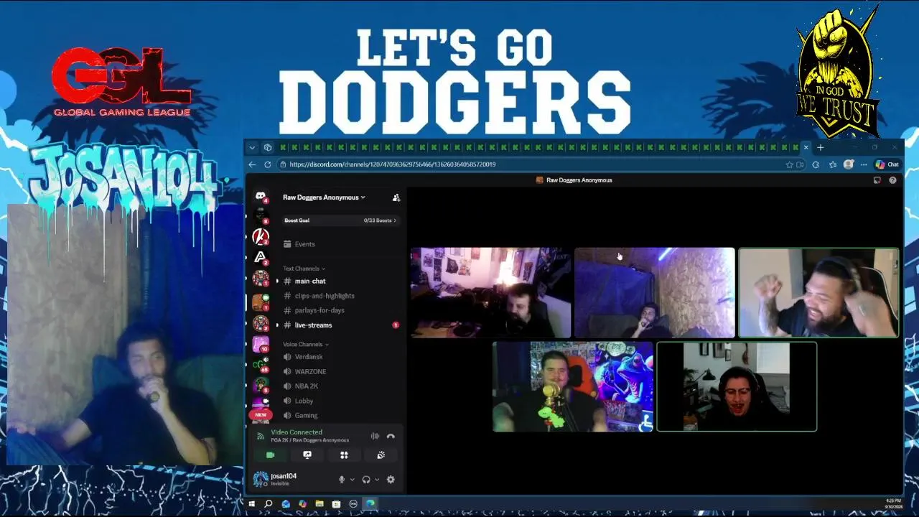Viewport: 919px width, 517px height.
Task: Mute the microphone
Action: [x=342, y=480]
